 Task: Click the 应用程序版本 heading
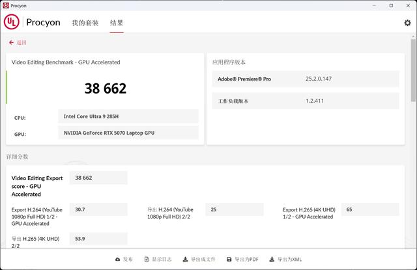tap(229, 62)
